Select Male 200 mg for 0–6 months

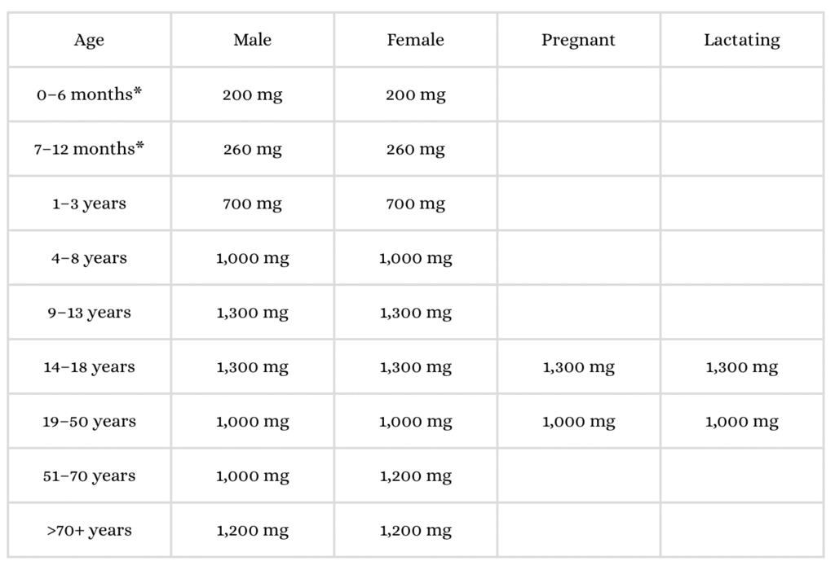[252, 94]
